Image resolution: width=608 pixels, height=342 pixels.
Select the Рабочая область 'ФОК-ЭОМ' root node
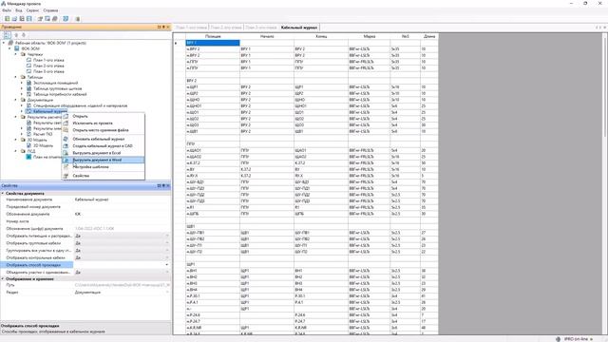tap(50, 43)
